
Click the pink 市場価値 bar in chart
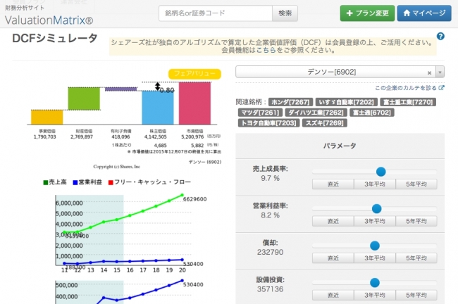194,103
